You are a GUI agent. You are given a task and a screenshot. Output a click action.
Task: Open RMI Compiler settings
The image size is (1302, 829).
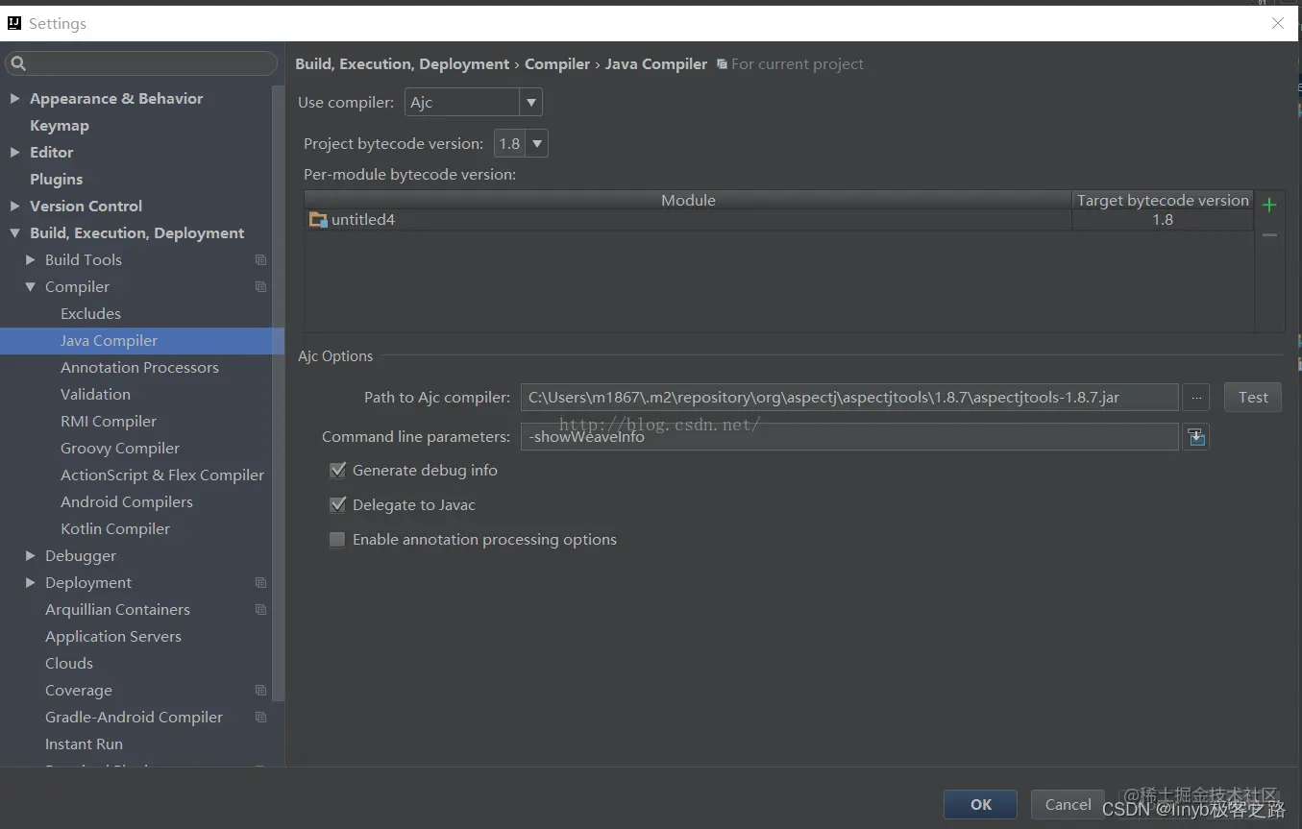tap(109, 422)
